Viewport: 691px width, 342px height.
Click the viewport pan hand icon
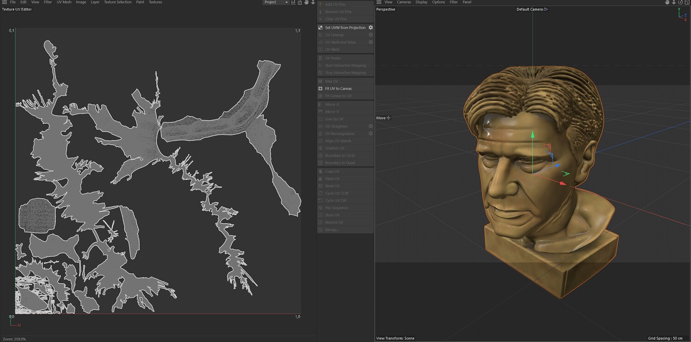click(667, 2)
